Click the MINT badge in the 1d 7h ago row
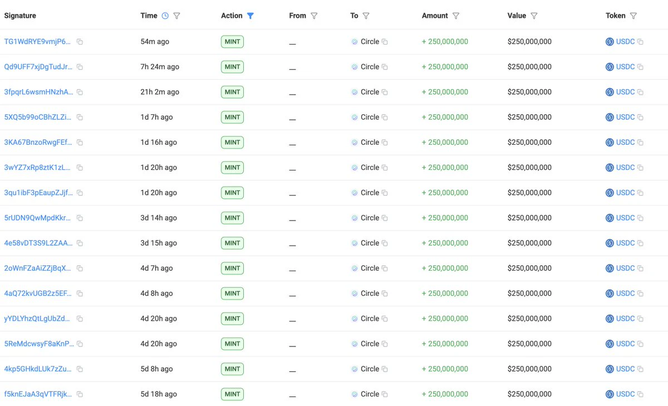The width and height of the screenshot is (668, 406). click(232, 118)
